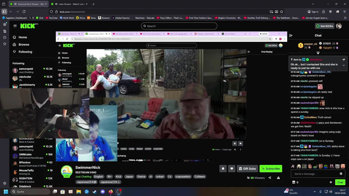Open Firefox sidebar settings gear at bottom
The height and width of the screenshot is (196, 349).
[5, 183]
